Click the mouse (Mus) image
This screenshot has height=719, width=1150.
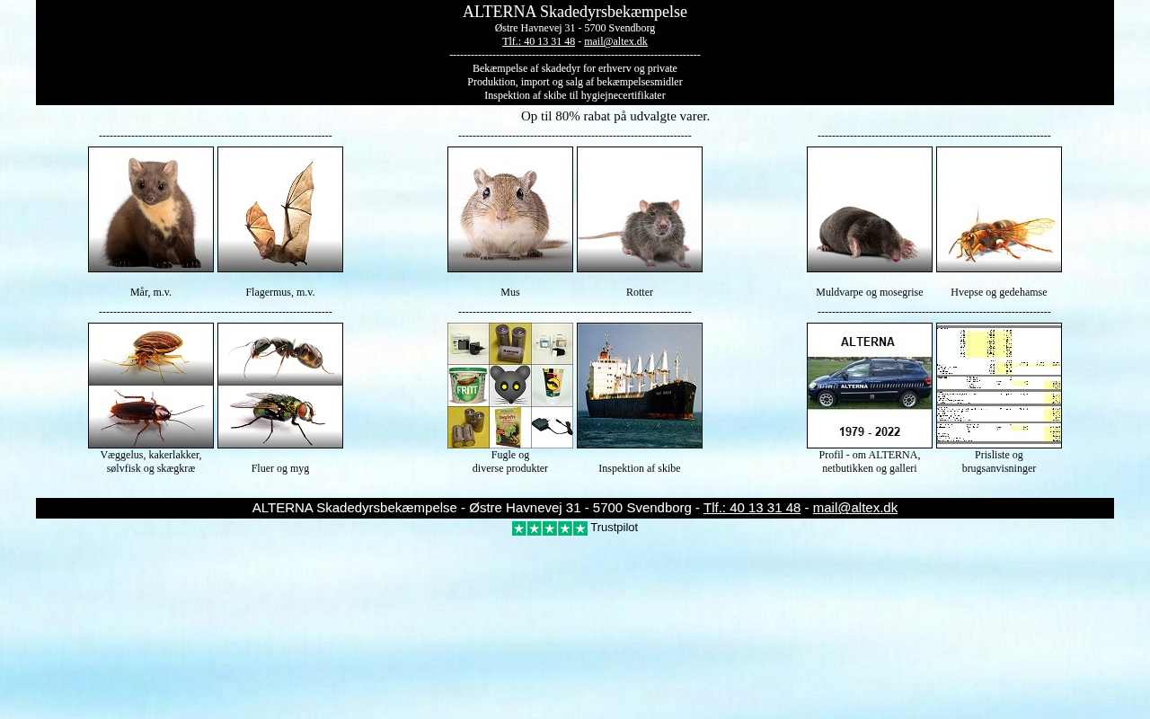[510, 209]
